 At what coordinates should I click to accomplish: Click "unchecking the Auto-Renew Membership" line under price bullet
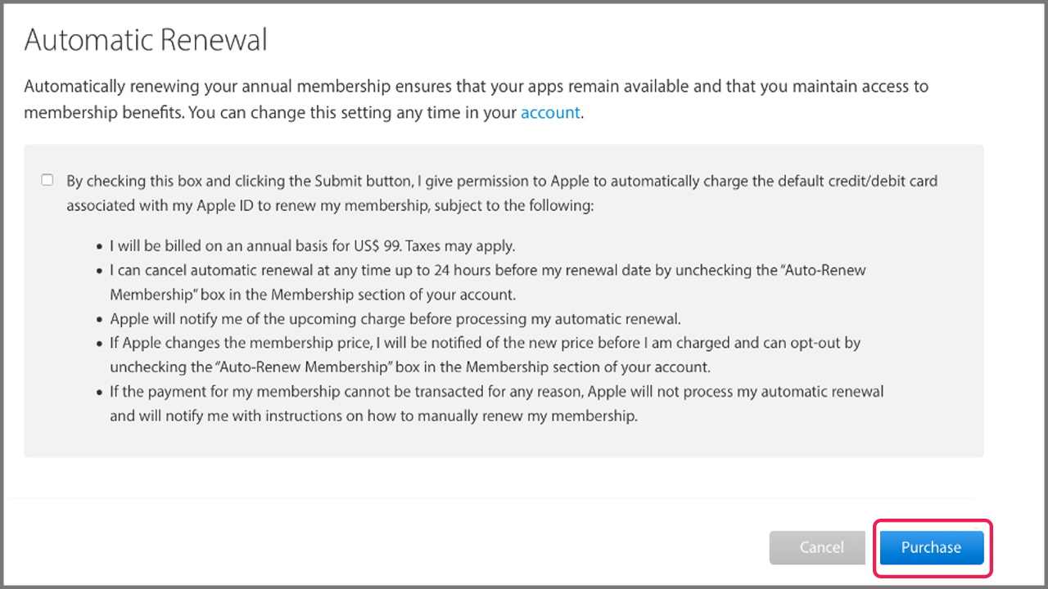coord(409,366)
